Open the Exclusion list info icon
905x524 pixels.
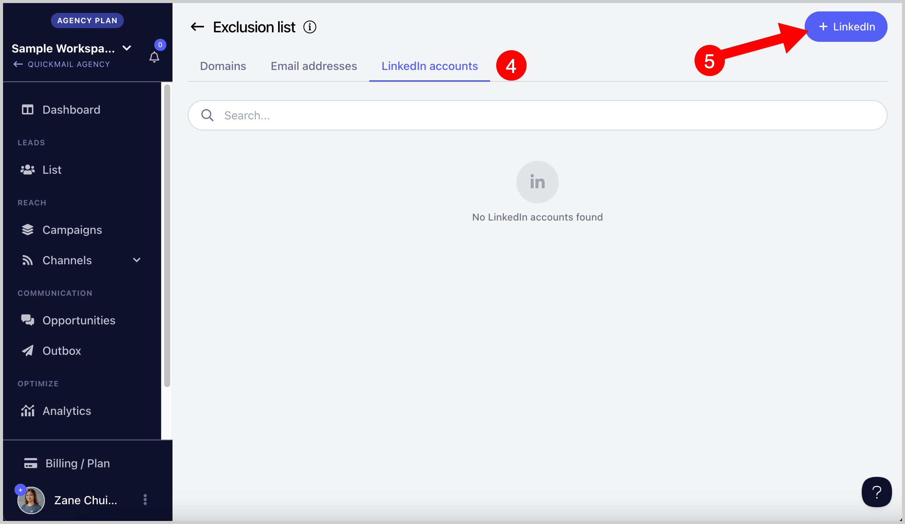310,27
